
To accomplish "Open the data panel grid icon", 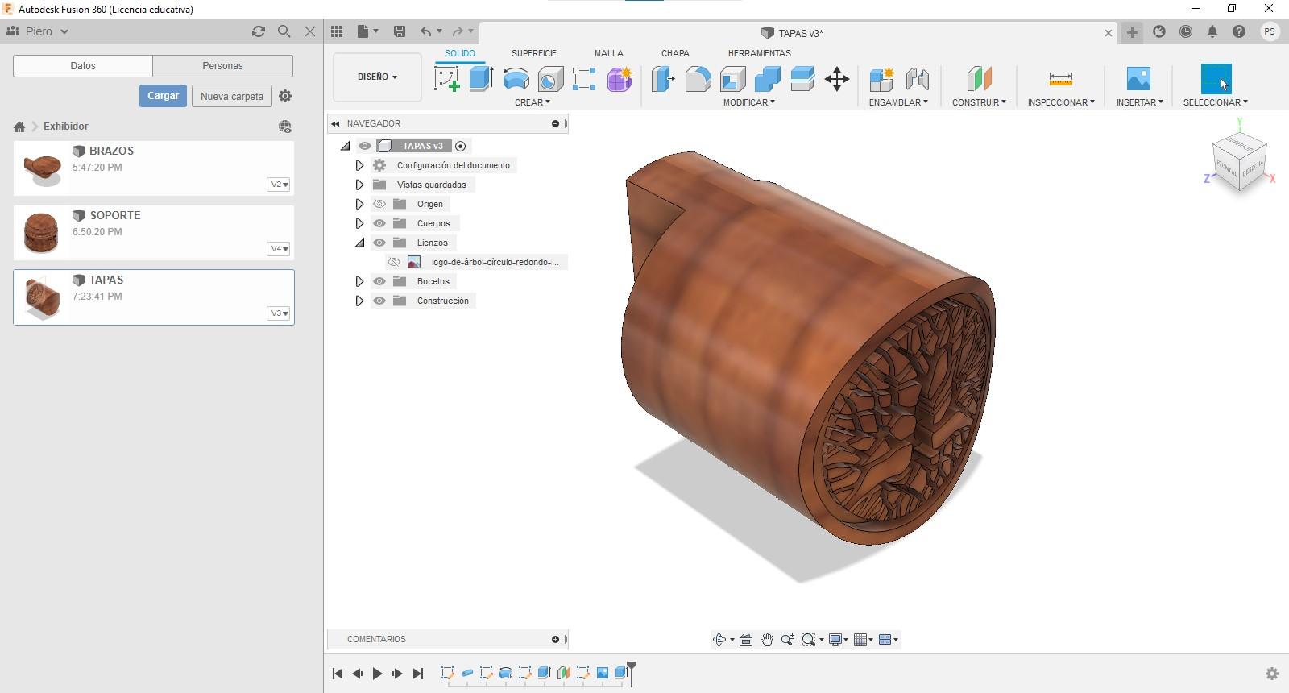I will click(x=337, y=31).
